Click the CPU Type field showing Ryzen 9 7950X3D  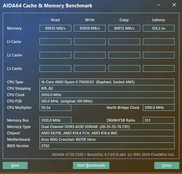click(107, 82)
